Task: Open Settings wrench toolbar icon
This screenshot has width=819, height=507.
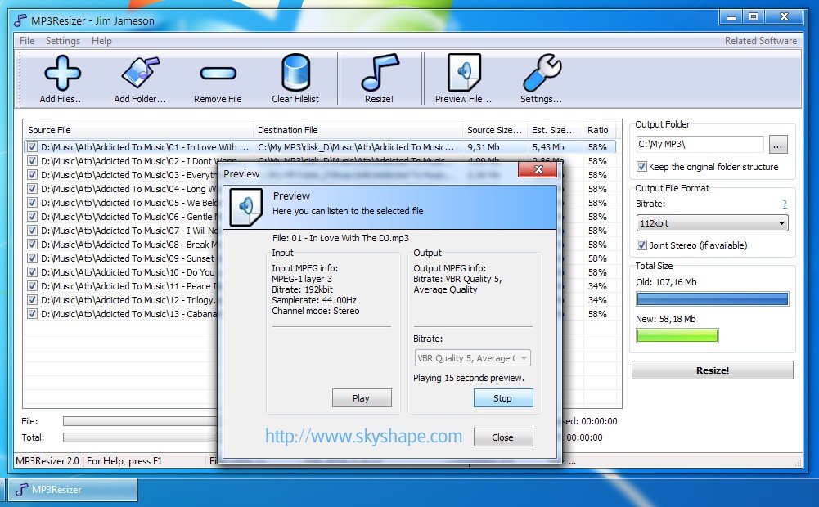Action: click(541, 74)
